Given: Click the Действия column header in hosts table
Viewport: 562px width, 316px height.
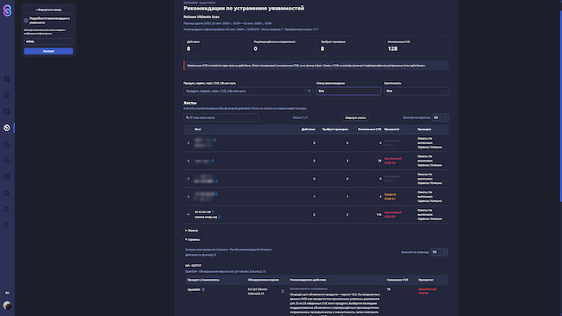Looking at the screenshot, I should pos(309,130).
